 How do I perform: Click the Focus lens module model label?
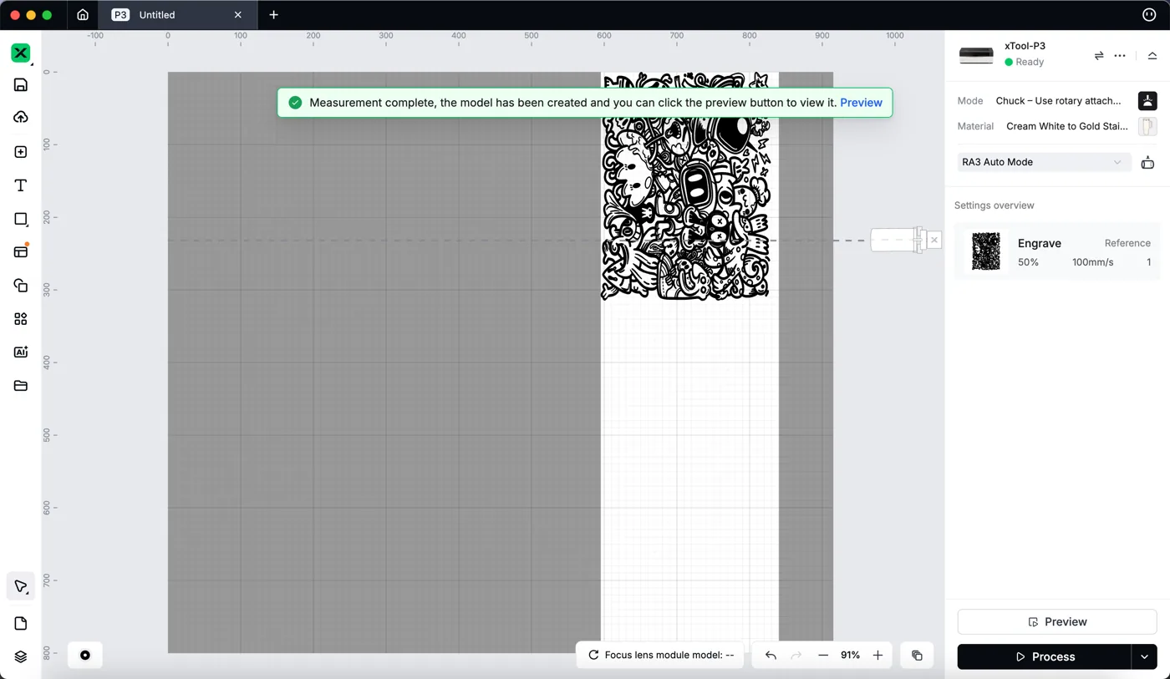(x=669, y=655)
